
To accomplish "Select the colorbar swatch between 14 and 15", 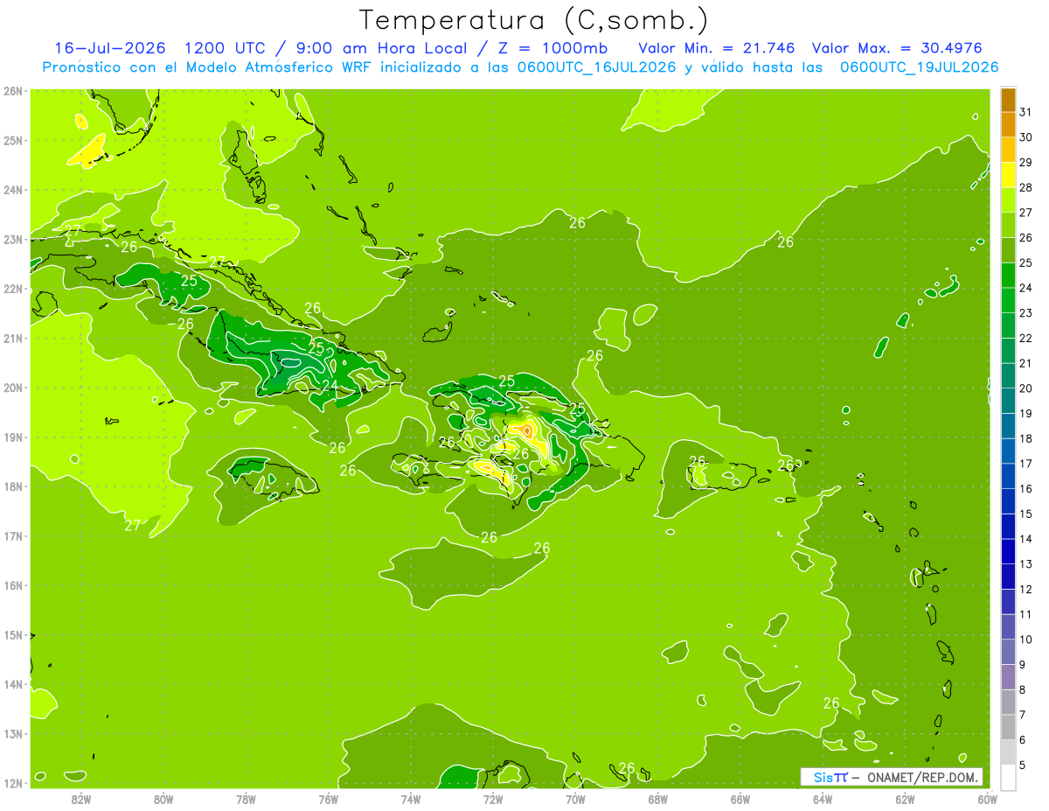I will click(1008, 526).
